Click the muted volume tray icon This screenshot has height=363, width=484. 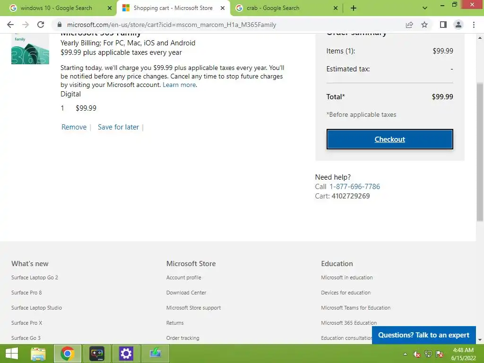(416, 354)
